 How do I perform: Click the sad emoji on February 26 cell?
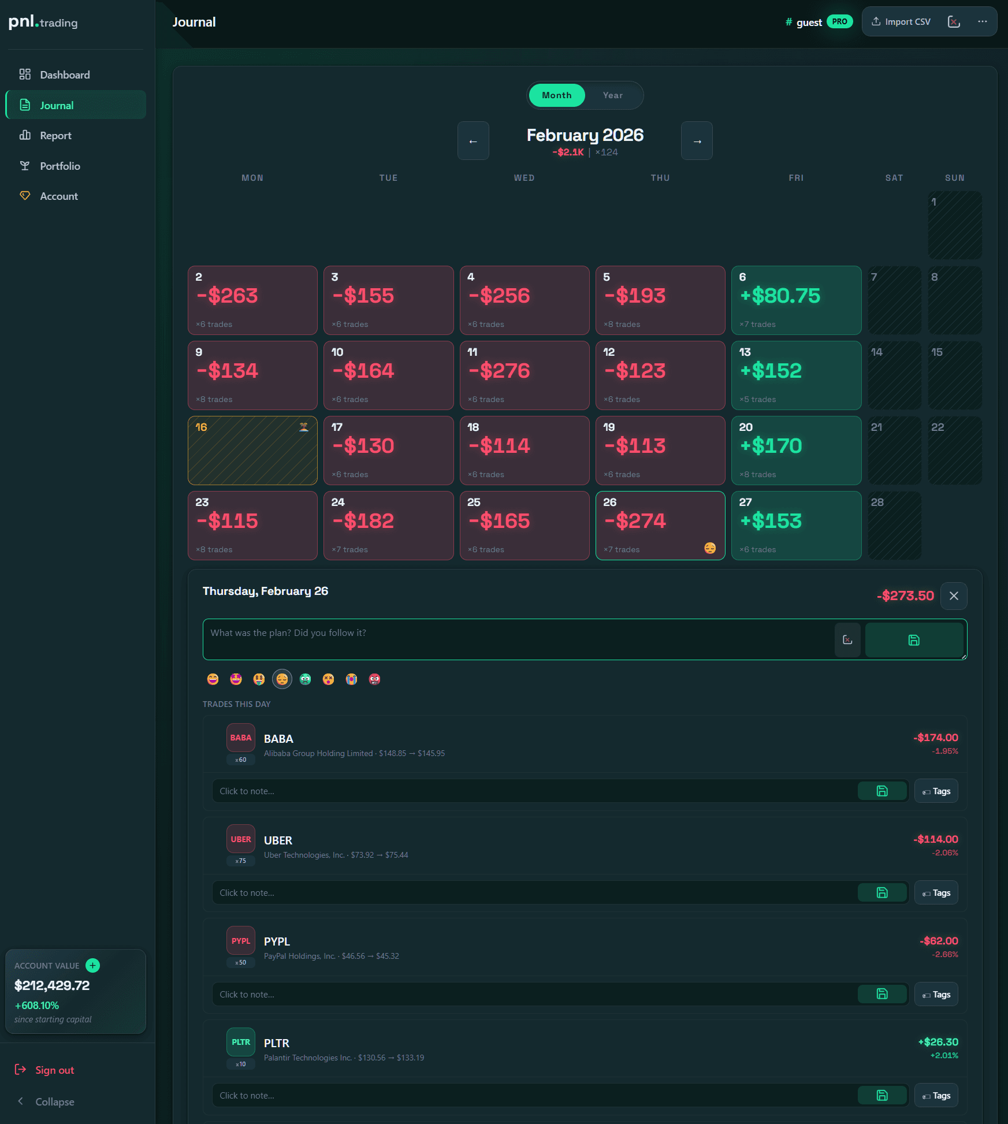click(x=710, y=548)
